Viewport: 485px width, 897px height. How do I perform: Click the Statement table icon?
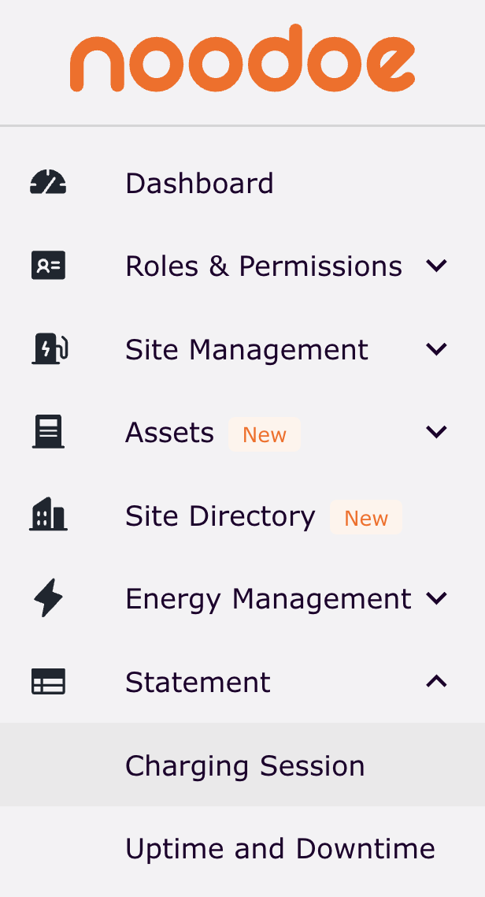coord(48,682)
